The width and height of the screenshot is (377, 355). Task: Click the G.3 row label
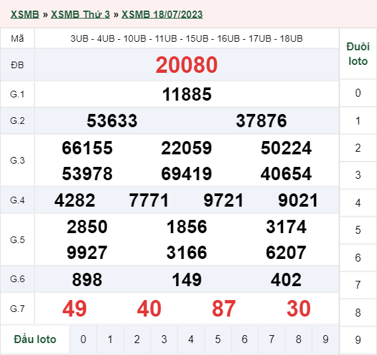point(17,160)
